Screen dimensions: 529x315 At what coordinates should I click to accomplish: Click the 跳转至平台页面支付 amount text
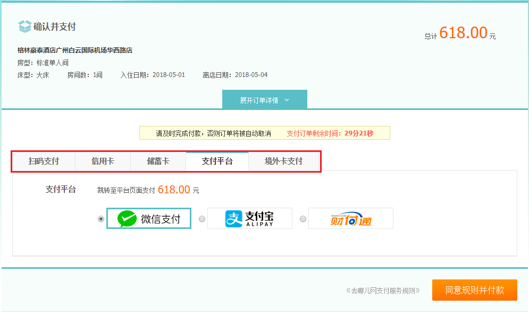(148, 190)
